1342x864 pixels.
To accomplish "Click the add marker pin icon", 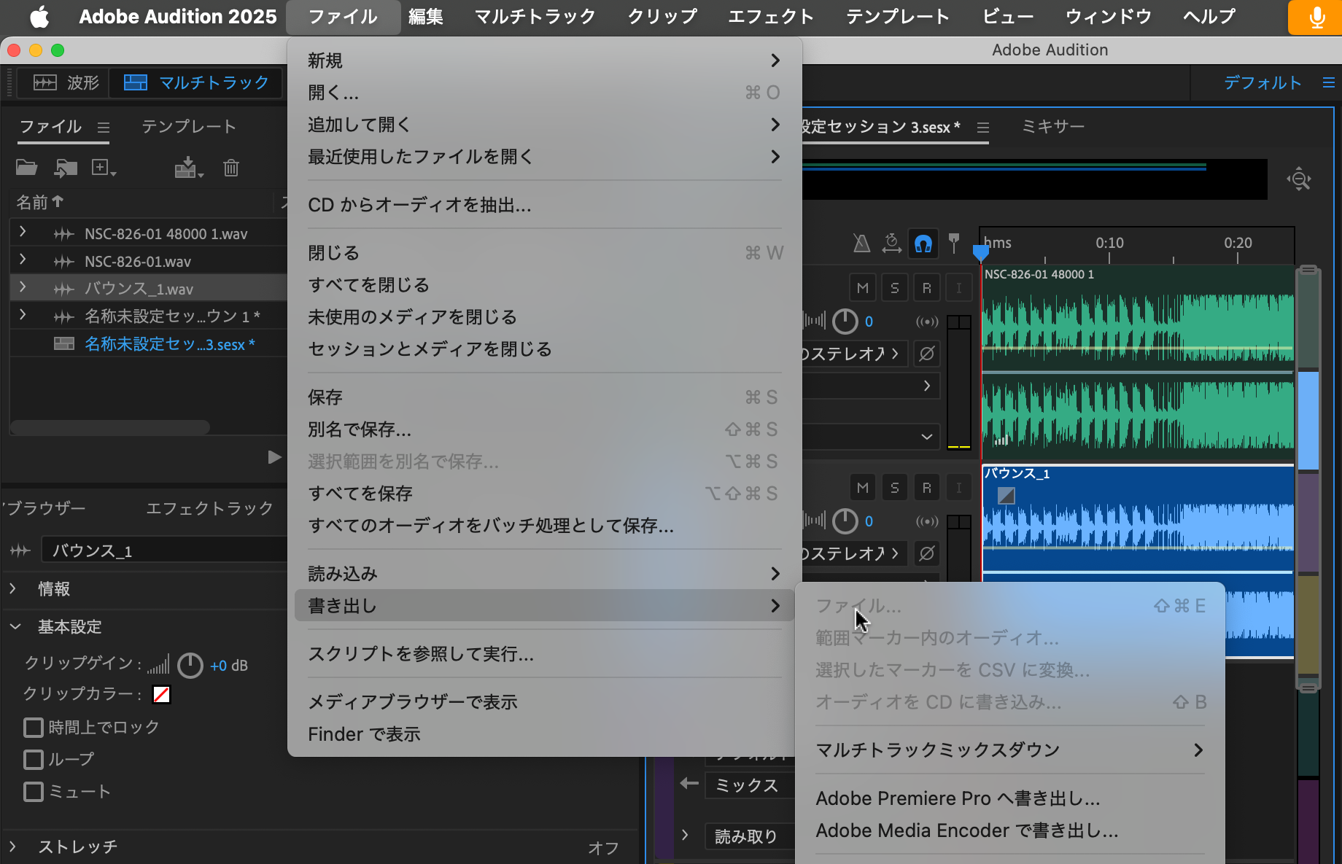I will pos(954,243).
